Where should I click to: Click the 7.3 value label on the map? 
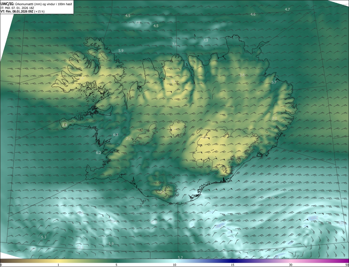coord(206,40)
